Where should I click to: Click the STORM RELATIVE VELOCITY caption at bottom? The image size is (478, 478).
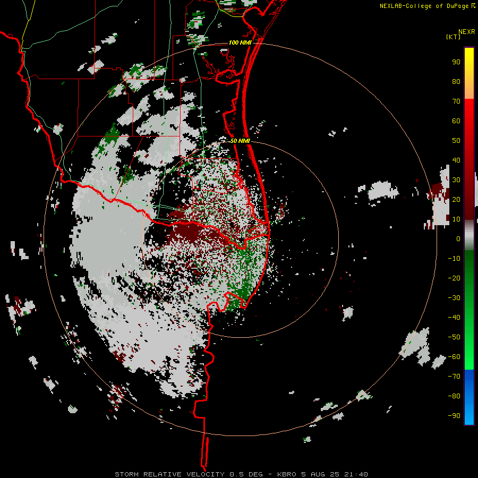[170, 474]
